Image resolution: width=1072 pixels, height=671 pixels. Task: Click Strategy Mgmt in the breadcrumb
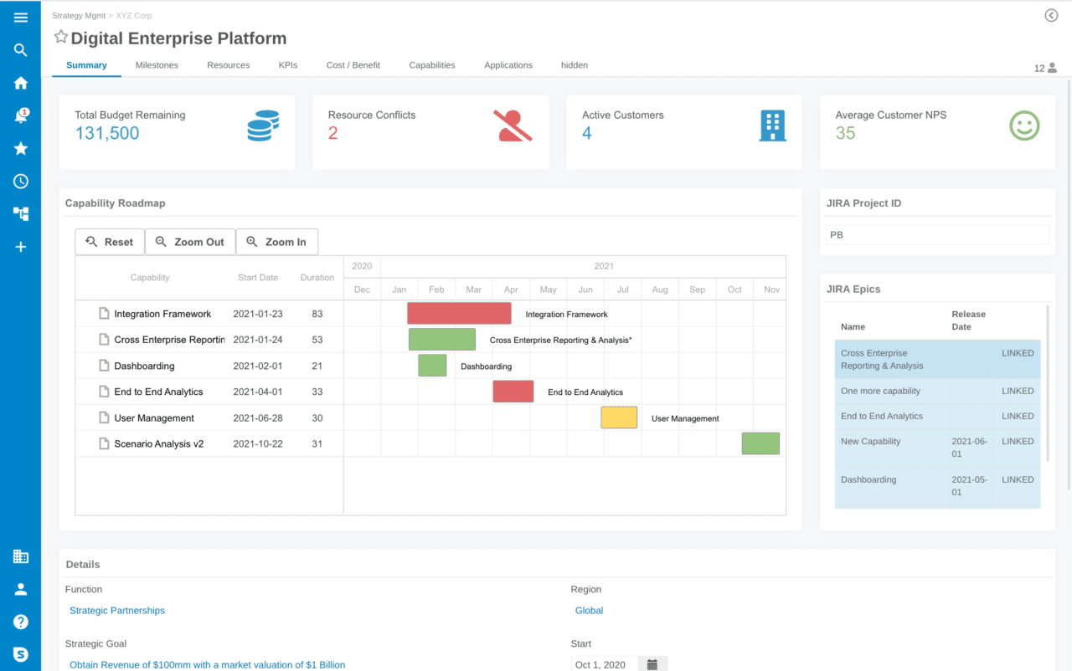[x=79, y=16]
